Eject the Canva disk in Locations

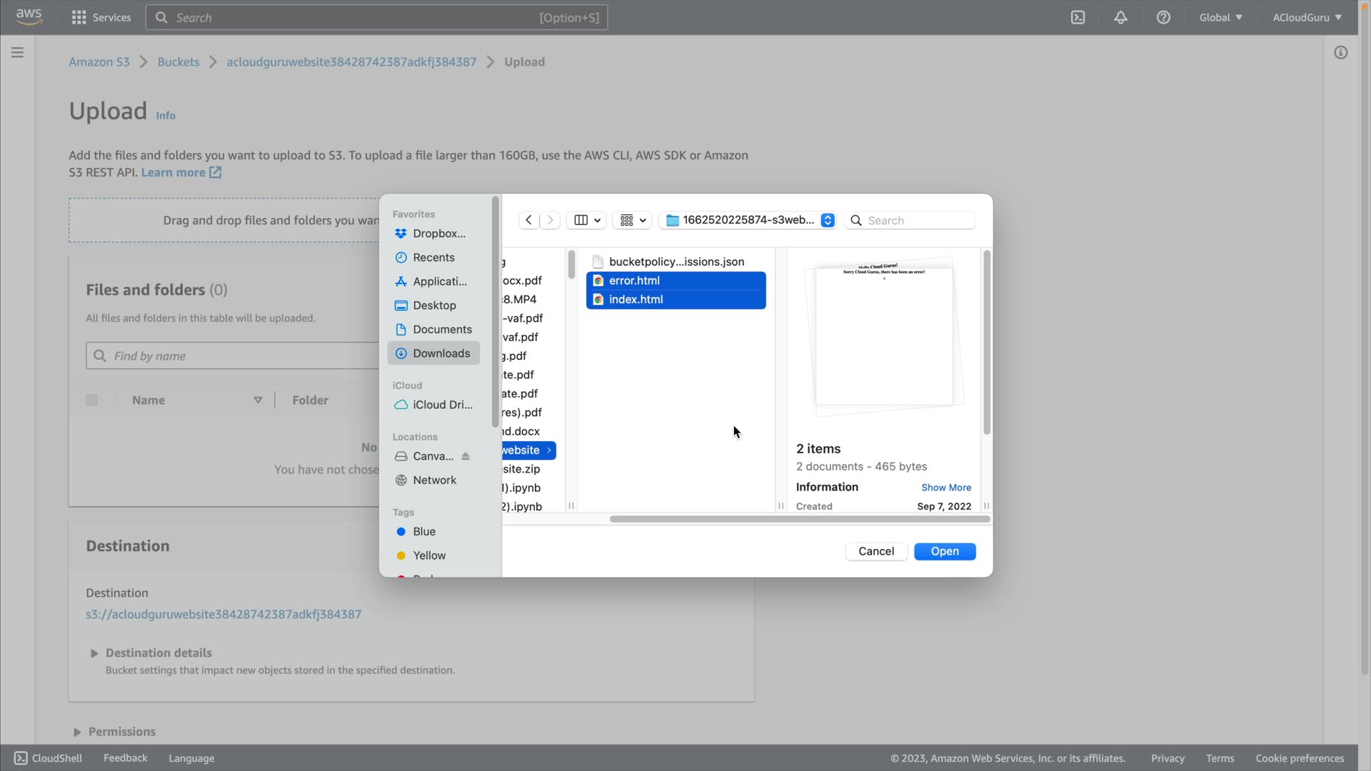click(466, 457)
